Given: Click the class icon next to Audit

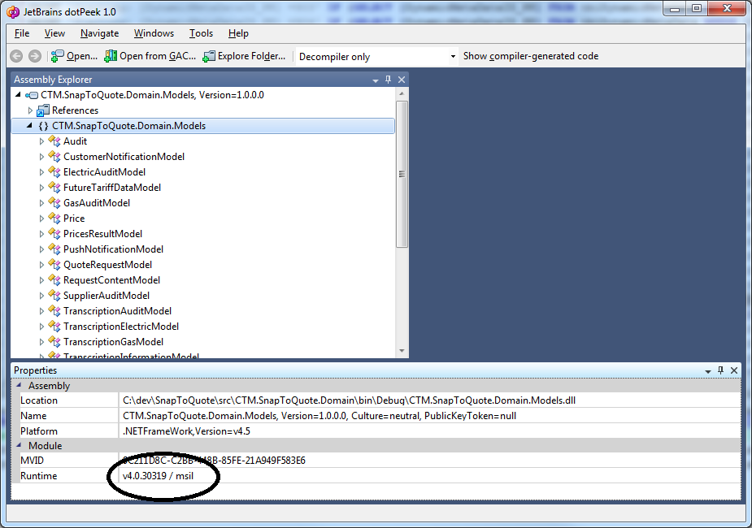Looking at the screenshot, I should tap(54, 141).
